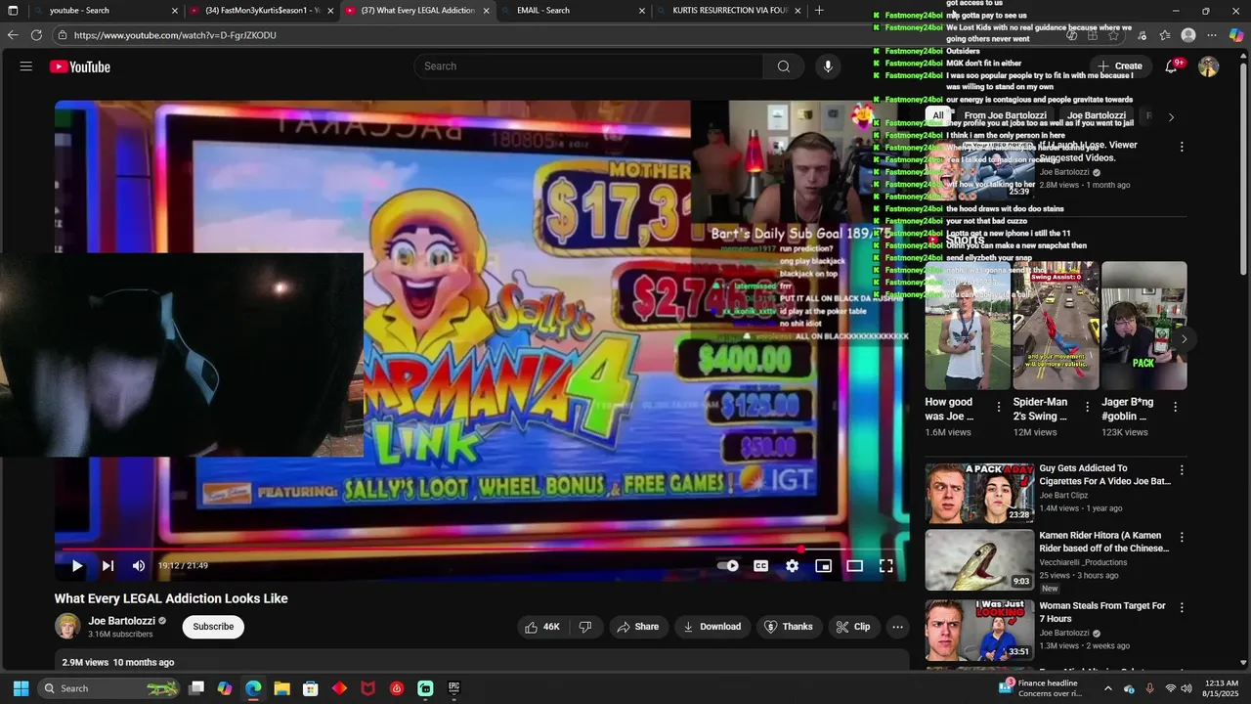This screenshot has height=704, width=1251.
Task: Open a new browser tab
Action: [x=819, y=10]
